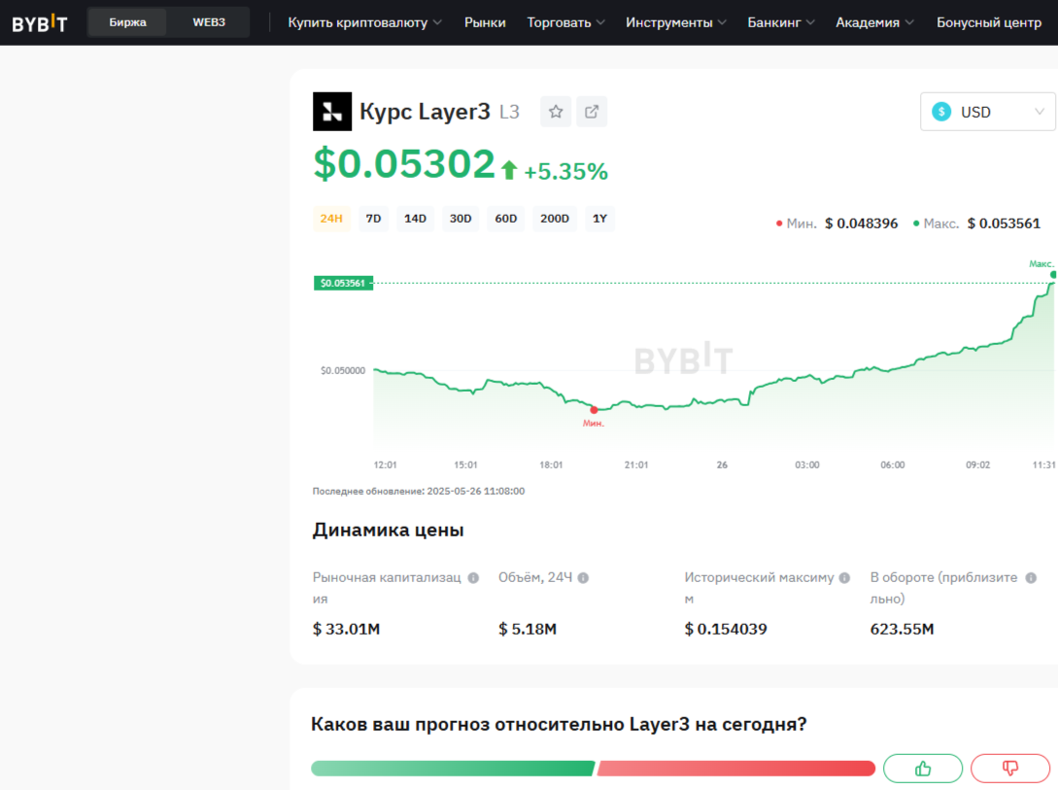Image resolution: width=1058 pixels, height=790 pixels.
Task: Click the +5.35% change value
Action: click(565, 171)
